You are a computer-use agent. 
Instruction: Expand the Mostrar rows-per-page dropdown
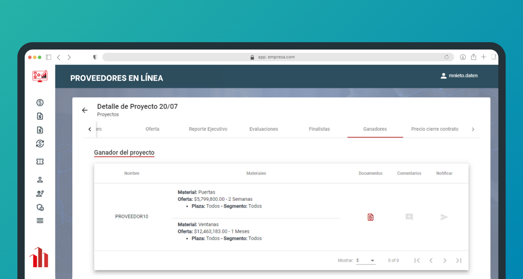click(x=365, y=261)
